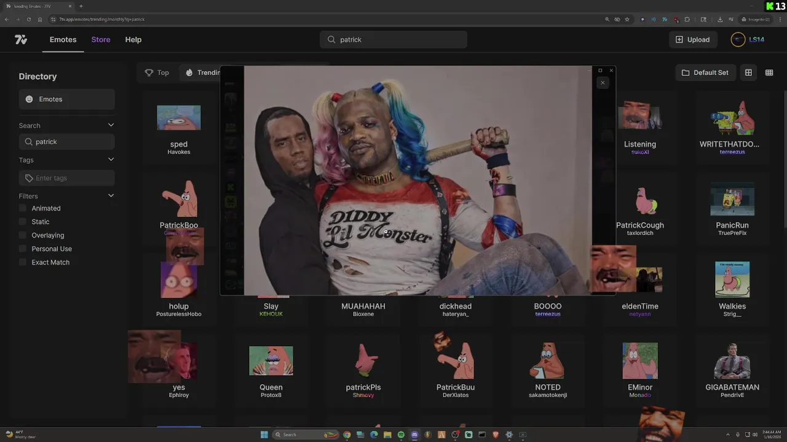Open the PatrickBuu emote card
Image resolution: width=787 pixels, height=442 pixels.
coord(456,371)
